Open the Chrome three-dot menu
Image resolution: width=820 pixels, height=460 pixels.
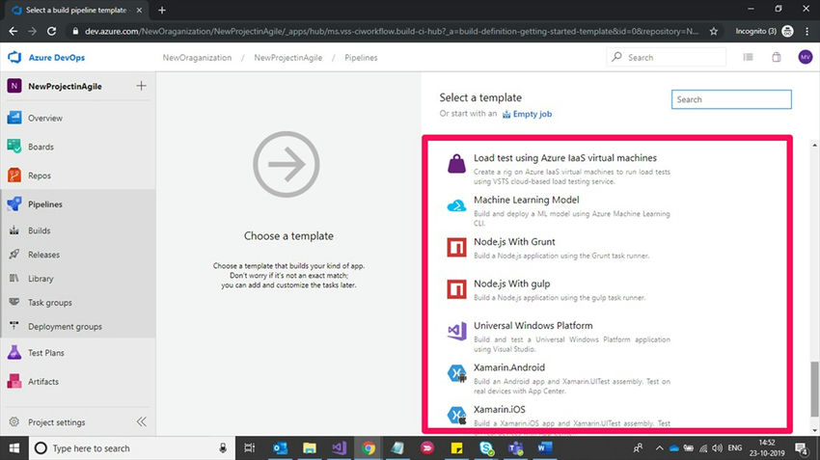[808, 32]
